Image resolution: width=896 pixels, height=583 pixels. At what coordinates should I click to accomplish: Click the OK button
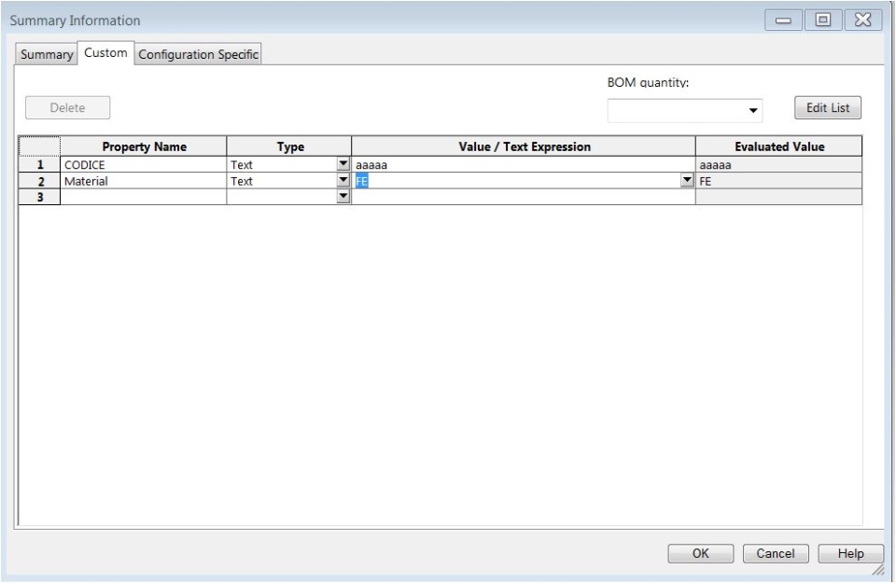pos(701,553)
